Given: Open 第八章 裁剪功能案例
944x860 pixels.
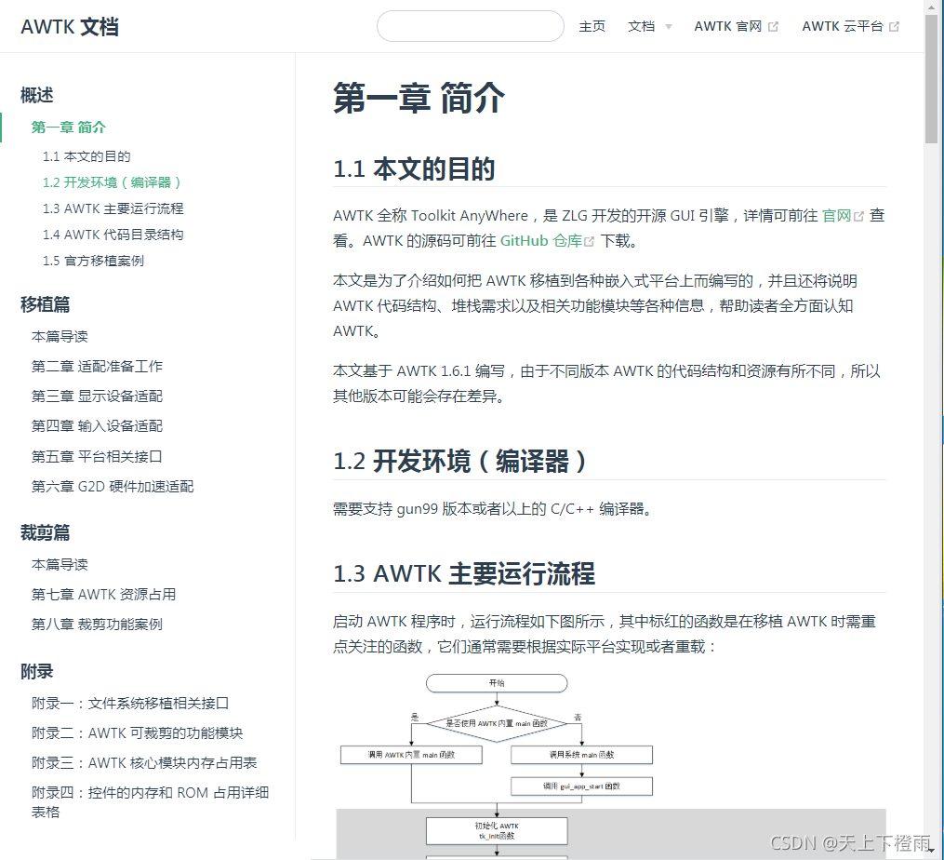Looking at the screenshot, I should pos(97,625).
